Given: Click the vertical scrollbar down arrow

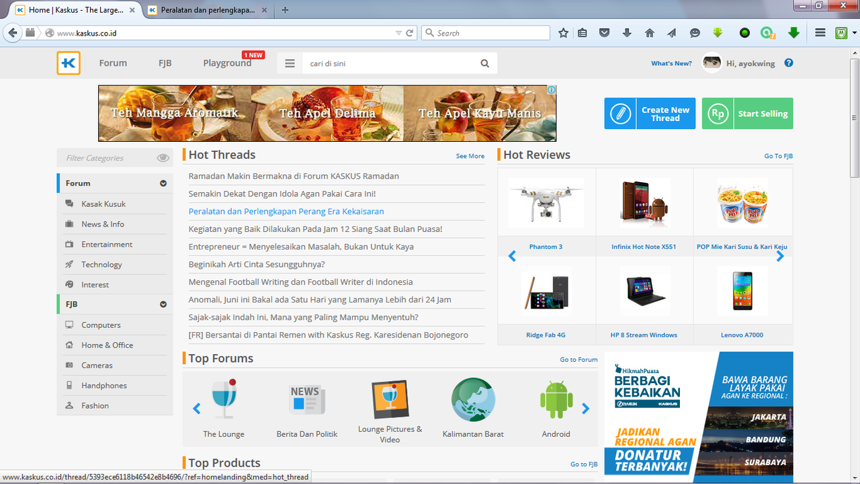Looking at the screenshot, I should [x=854, y=478].
